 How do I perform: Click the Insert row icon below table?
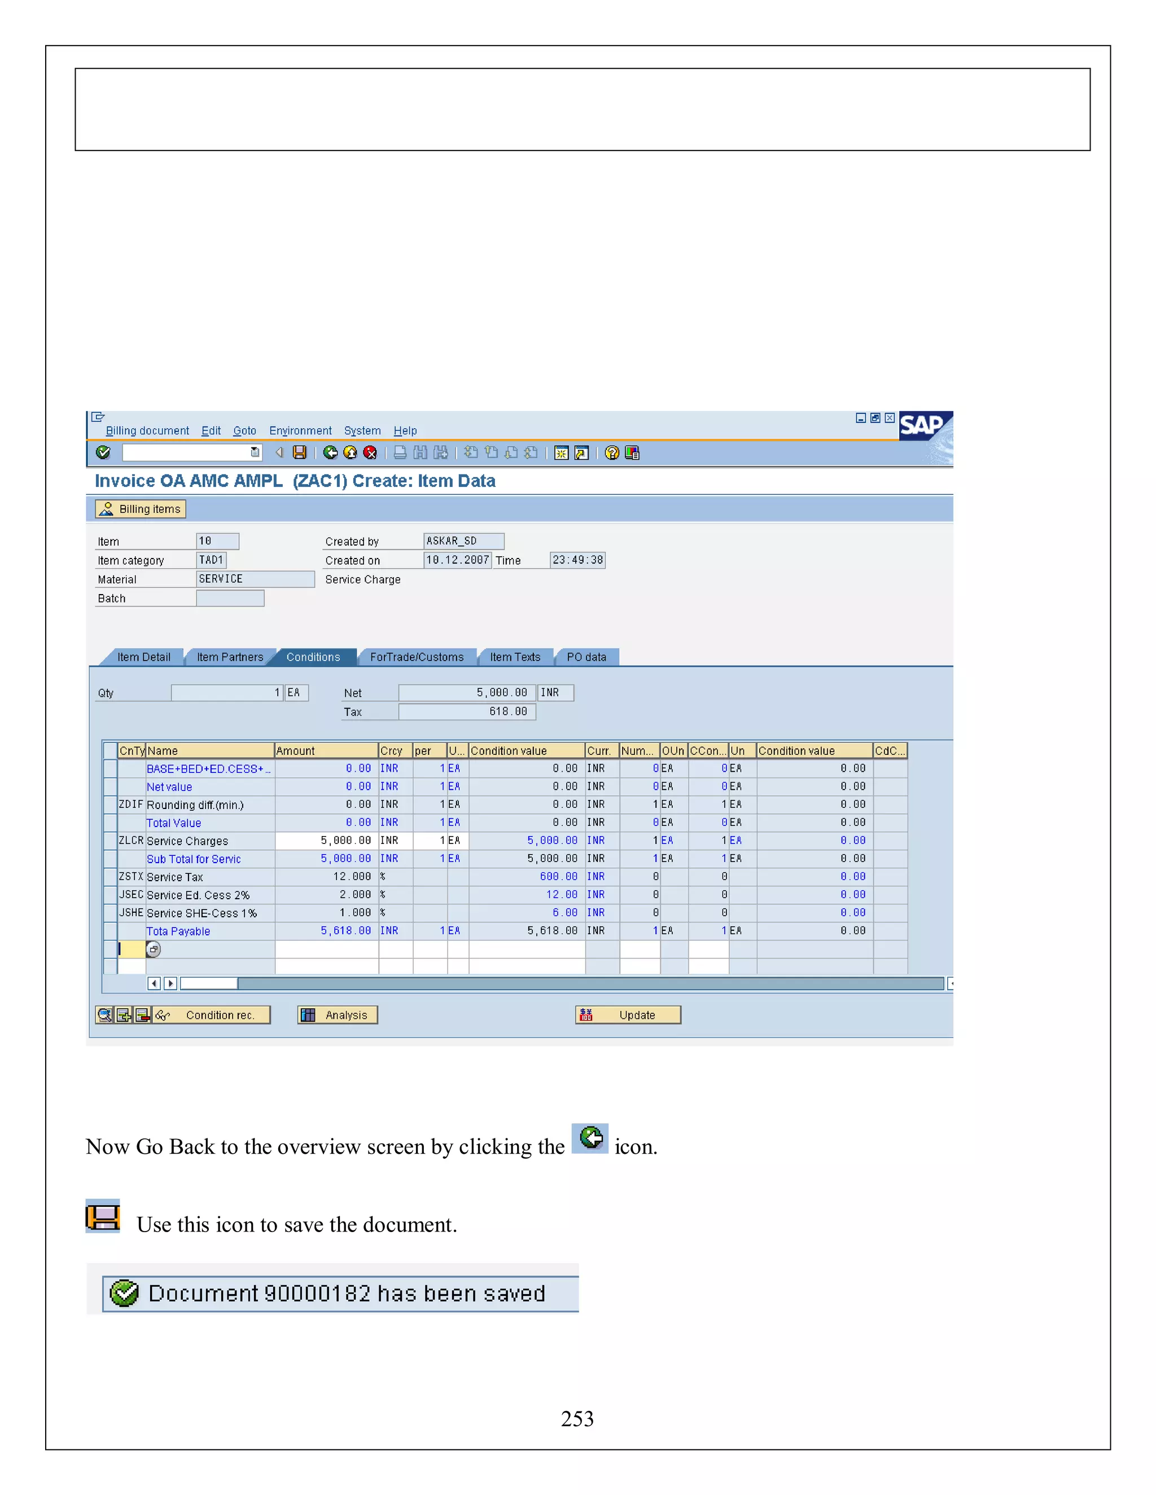point(123,1014)
